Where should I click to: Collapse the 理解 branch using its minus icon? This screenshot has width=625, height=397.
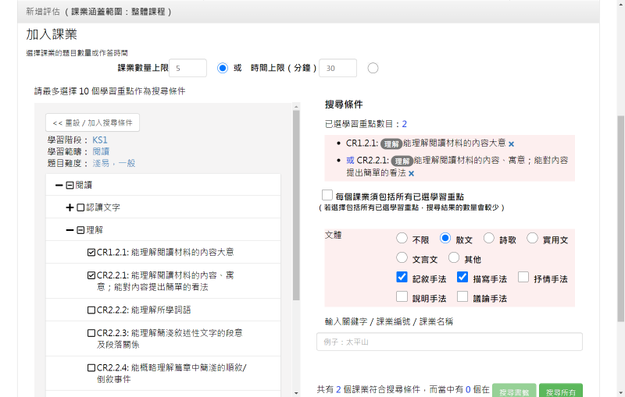point(70,230)
